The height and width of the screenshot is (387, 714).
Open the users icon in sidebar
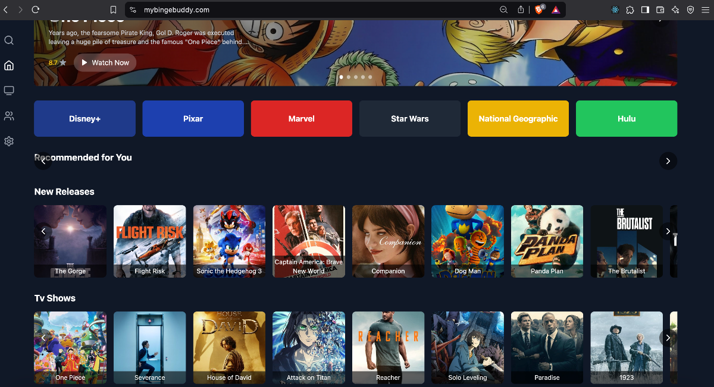9,116
